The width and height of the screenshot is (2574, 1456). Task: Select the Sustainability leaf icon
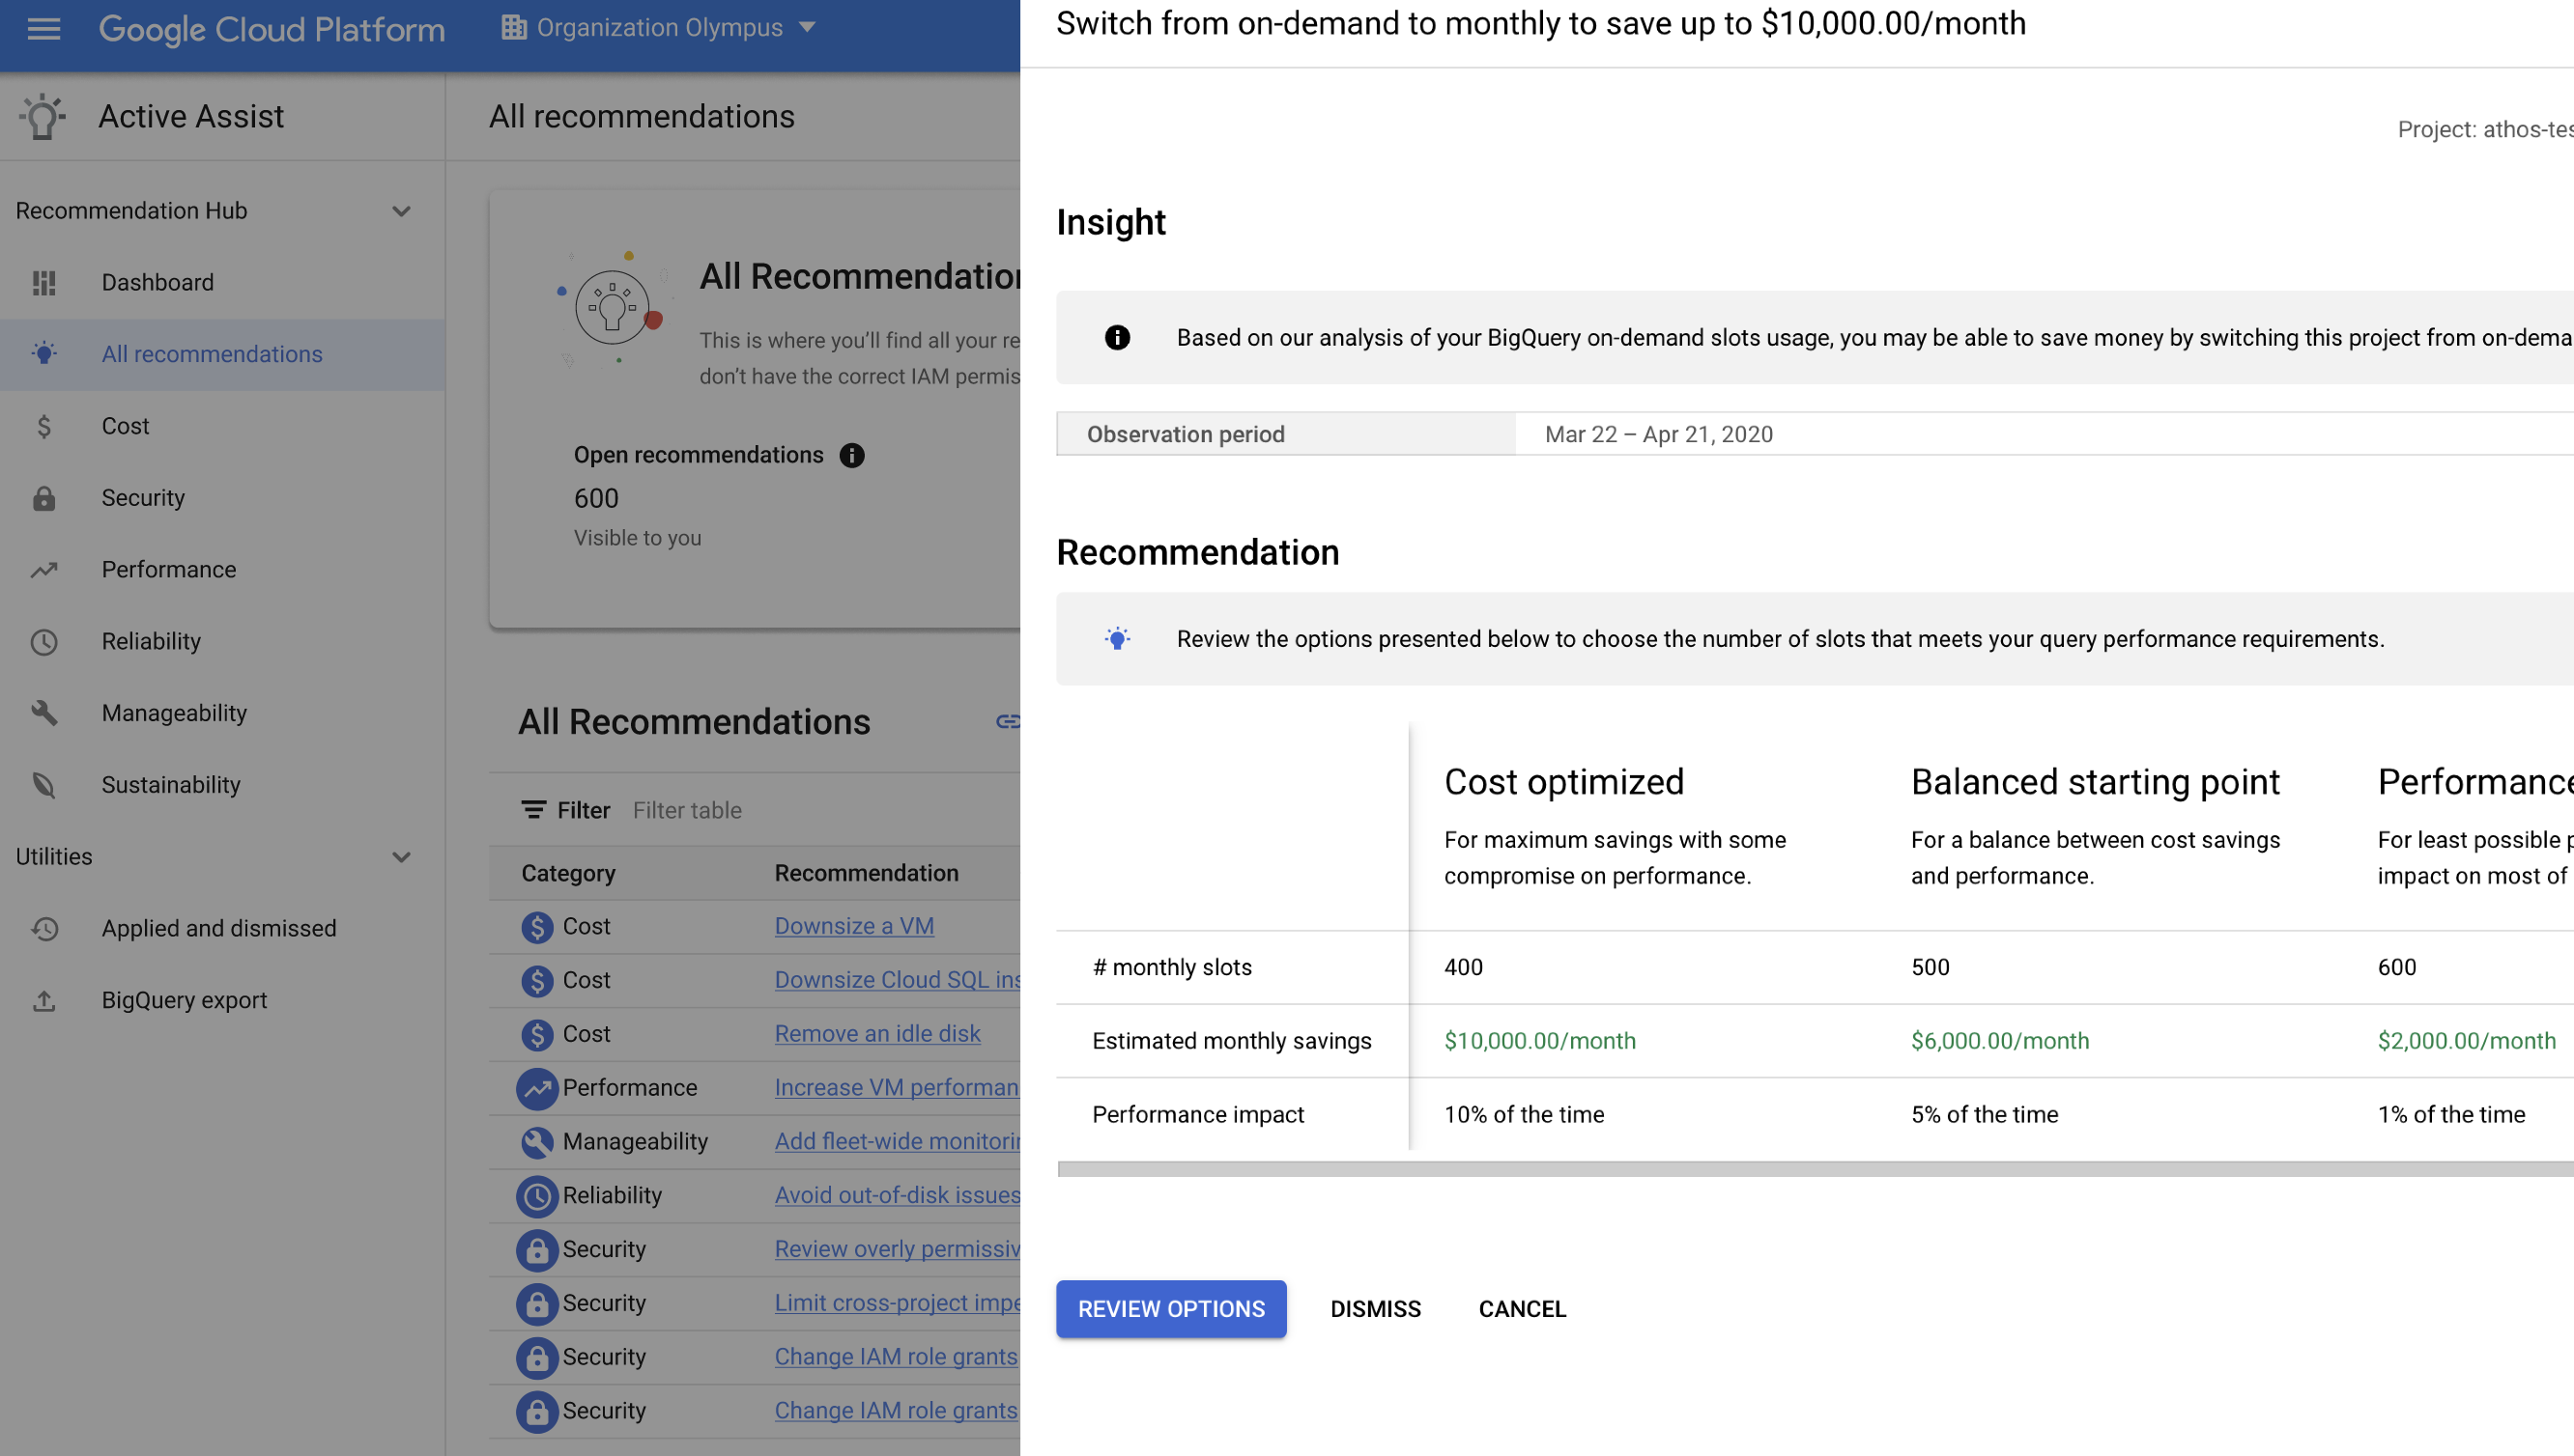coord(44,785)
